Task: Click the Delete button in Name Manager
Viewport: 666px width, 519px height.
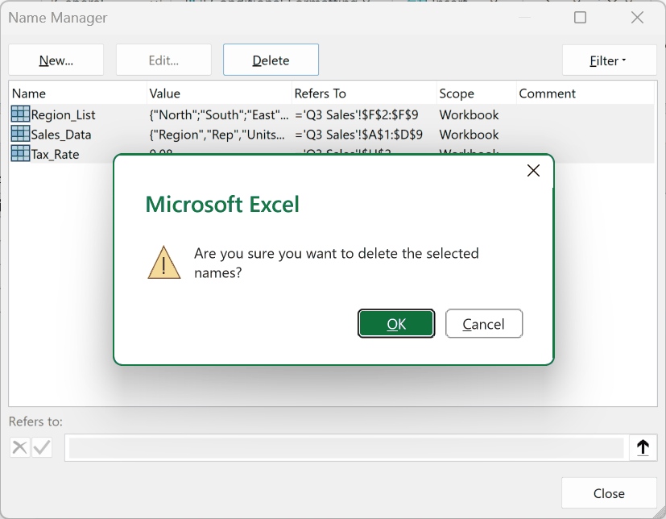Action: pos(271,60)
